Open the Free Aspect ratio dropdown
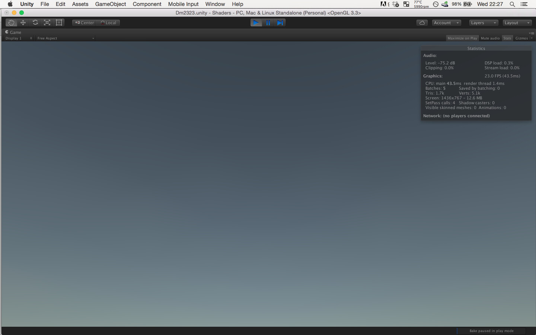This screenshot has width=536, height=335. [x=65, y=38]
